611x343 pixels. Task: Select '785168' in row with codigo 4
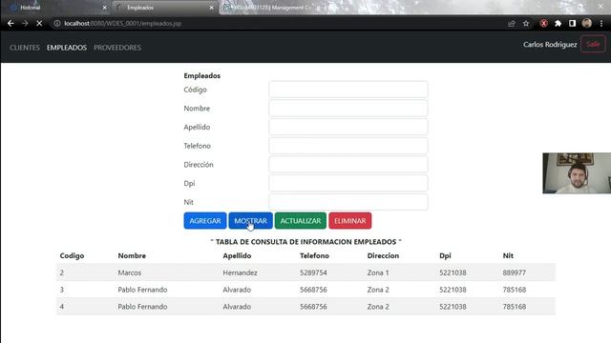(514, 307)
